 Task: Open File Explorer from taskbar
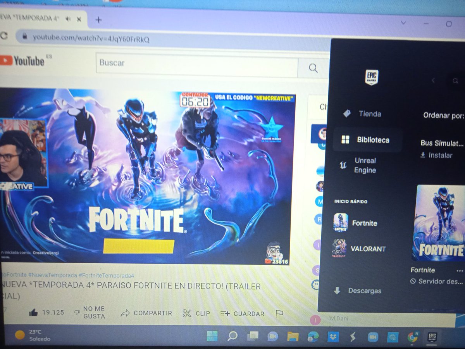click(293, 336)
